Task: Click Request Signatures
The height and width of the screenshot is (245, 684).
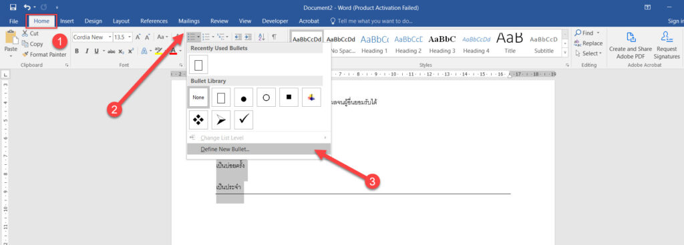Action: pos(667,45)
